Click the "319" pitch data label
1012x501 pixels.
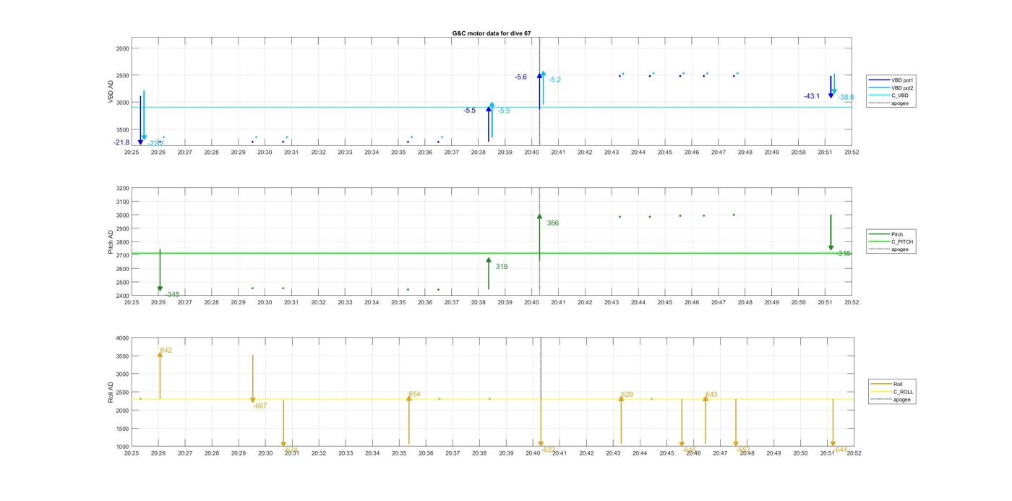pos(501,266)
